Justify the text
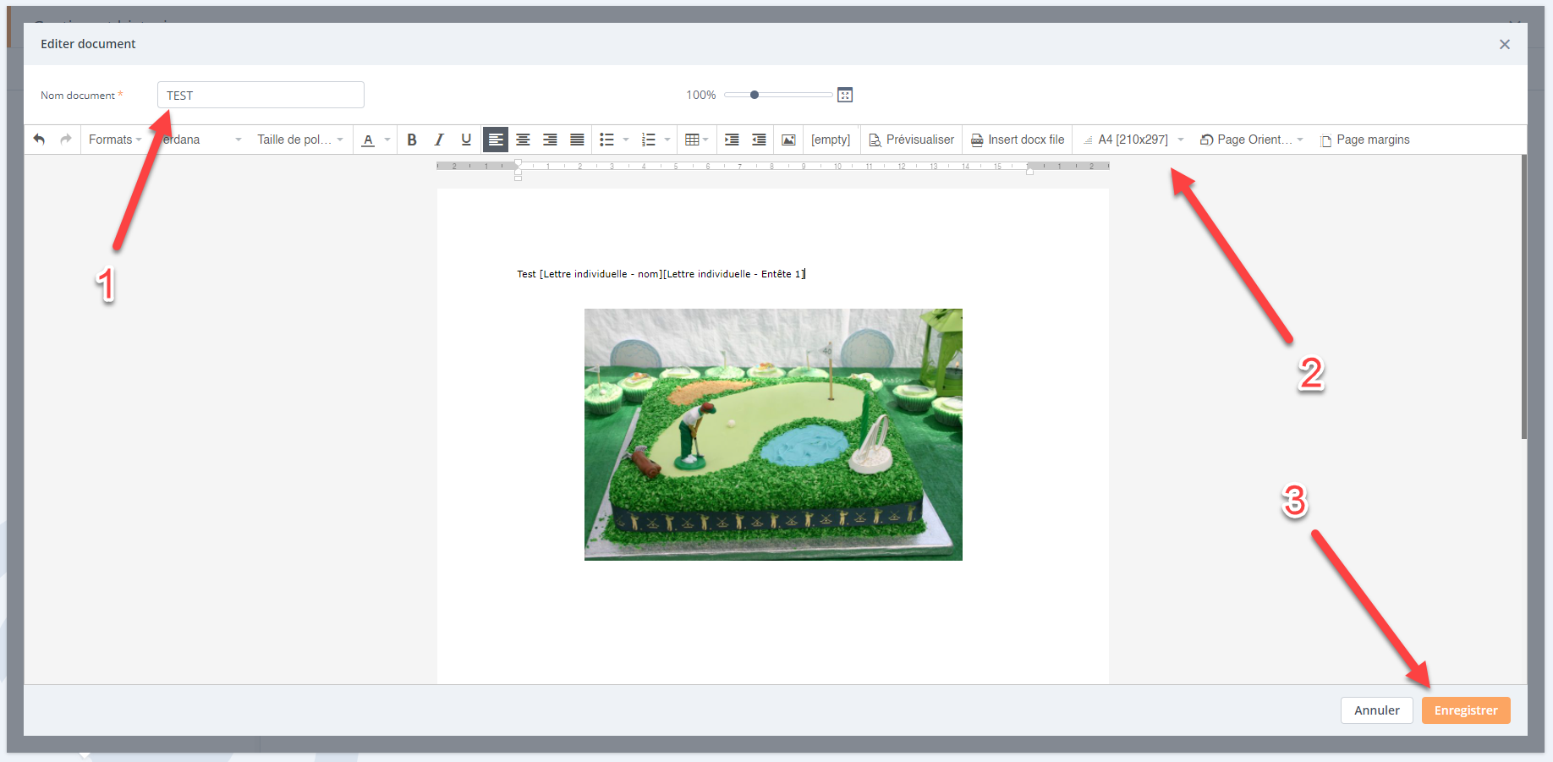 coord(577,140)
